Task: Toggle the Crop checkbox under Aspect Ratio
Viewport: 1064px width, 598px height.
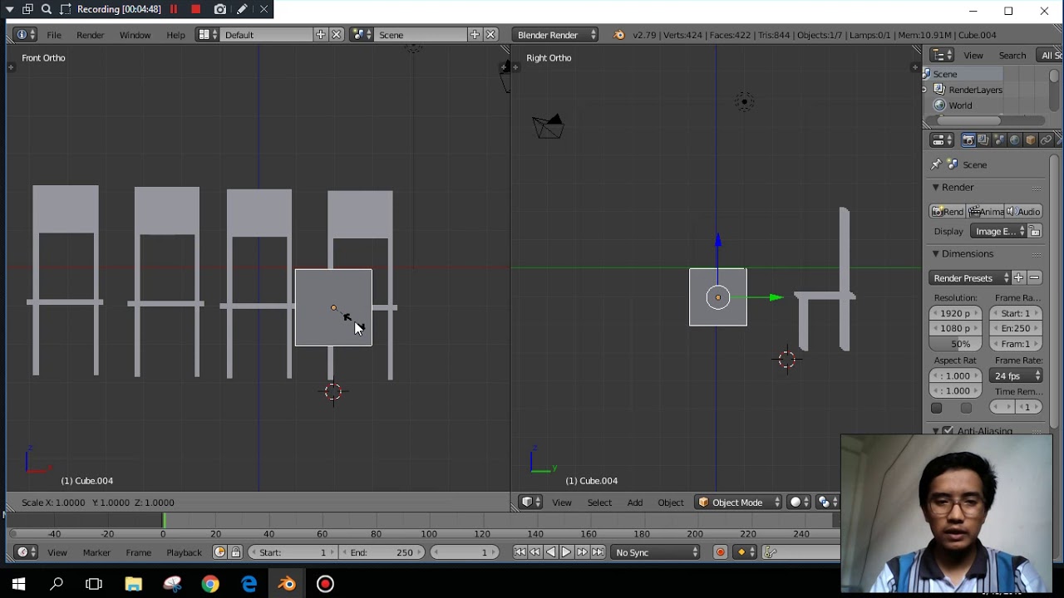Action: [x=966, y=408]
